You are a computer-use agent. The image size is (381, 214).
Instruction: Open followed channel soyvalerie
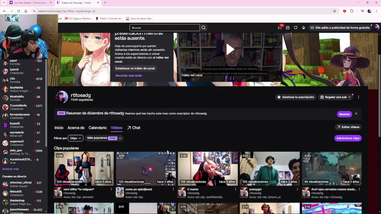coord(22,134)
